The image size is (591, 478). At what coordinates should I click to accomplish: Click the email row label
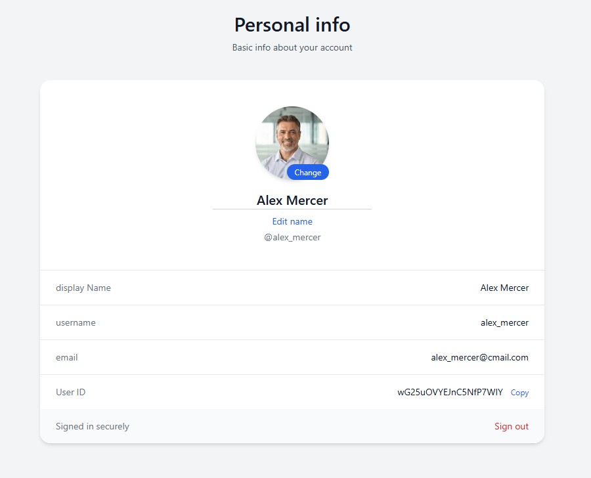(x=66, y=357)
